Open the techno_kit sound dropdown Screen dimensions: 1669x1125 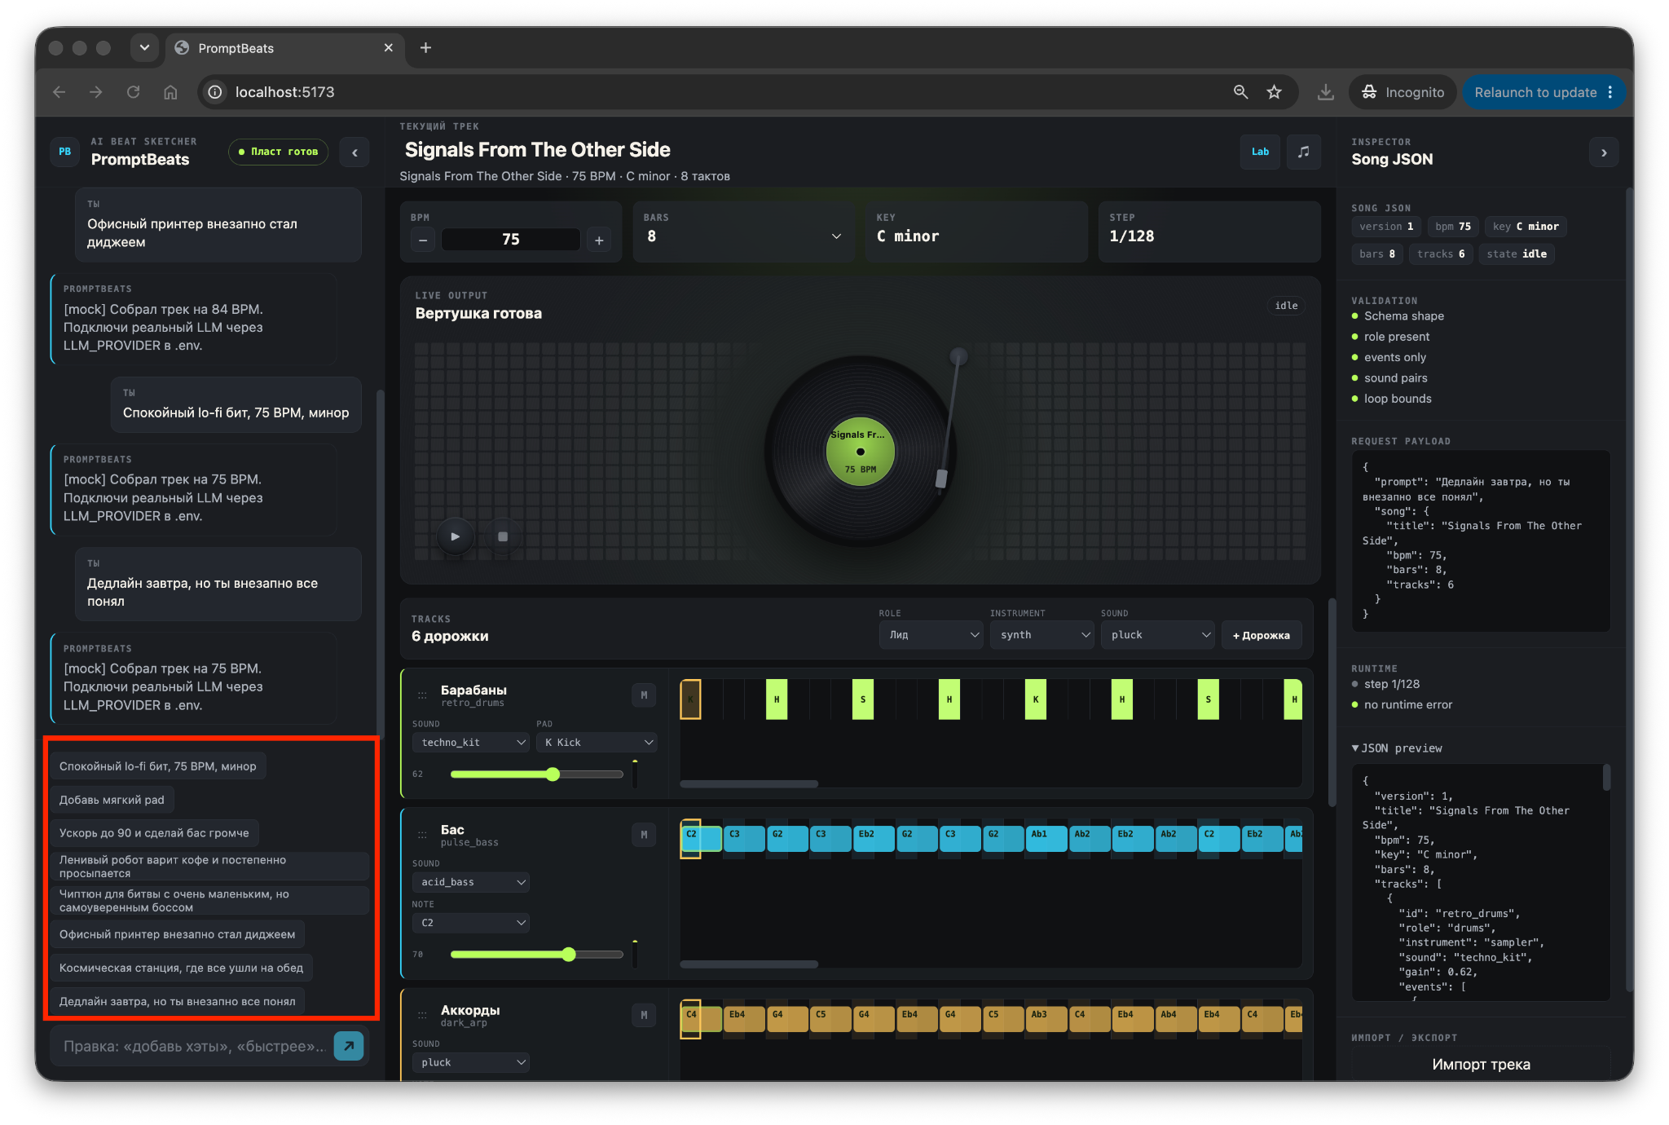pos(471,743)
